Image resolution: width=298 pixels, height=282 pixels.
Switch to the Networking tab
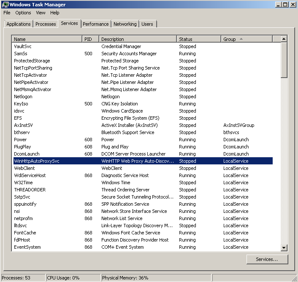point(125,24)
